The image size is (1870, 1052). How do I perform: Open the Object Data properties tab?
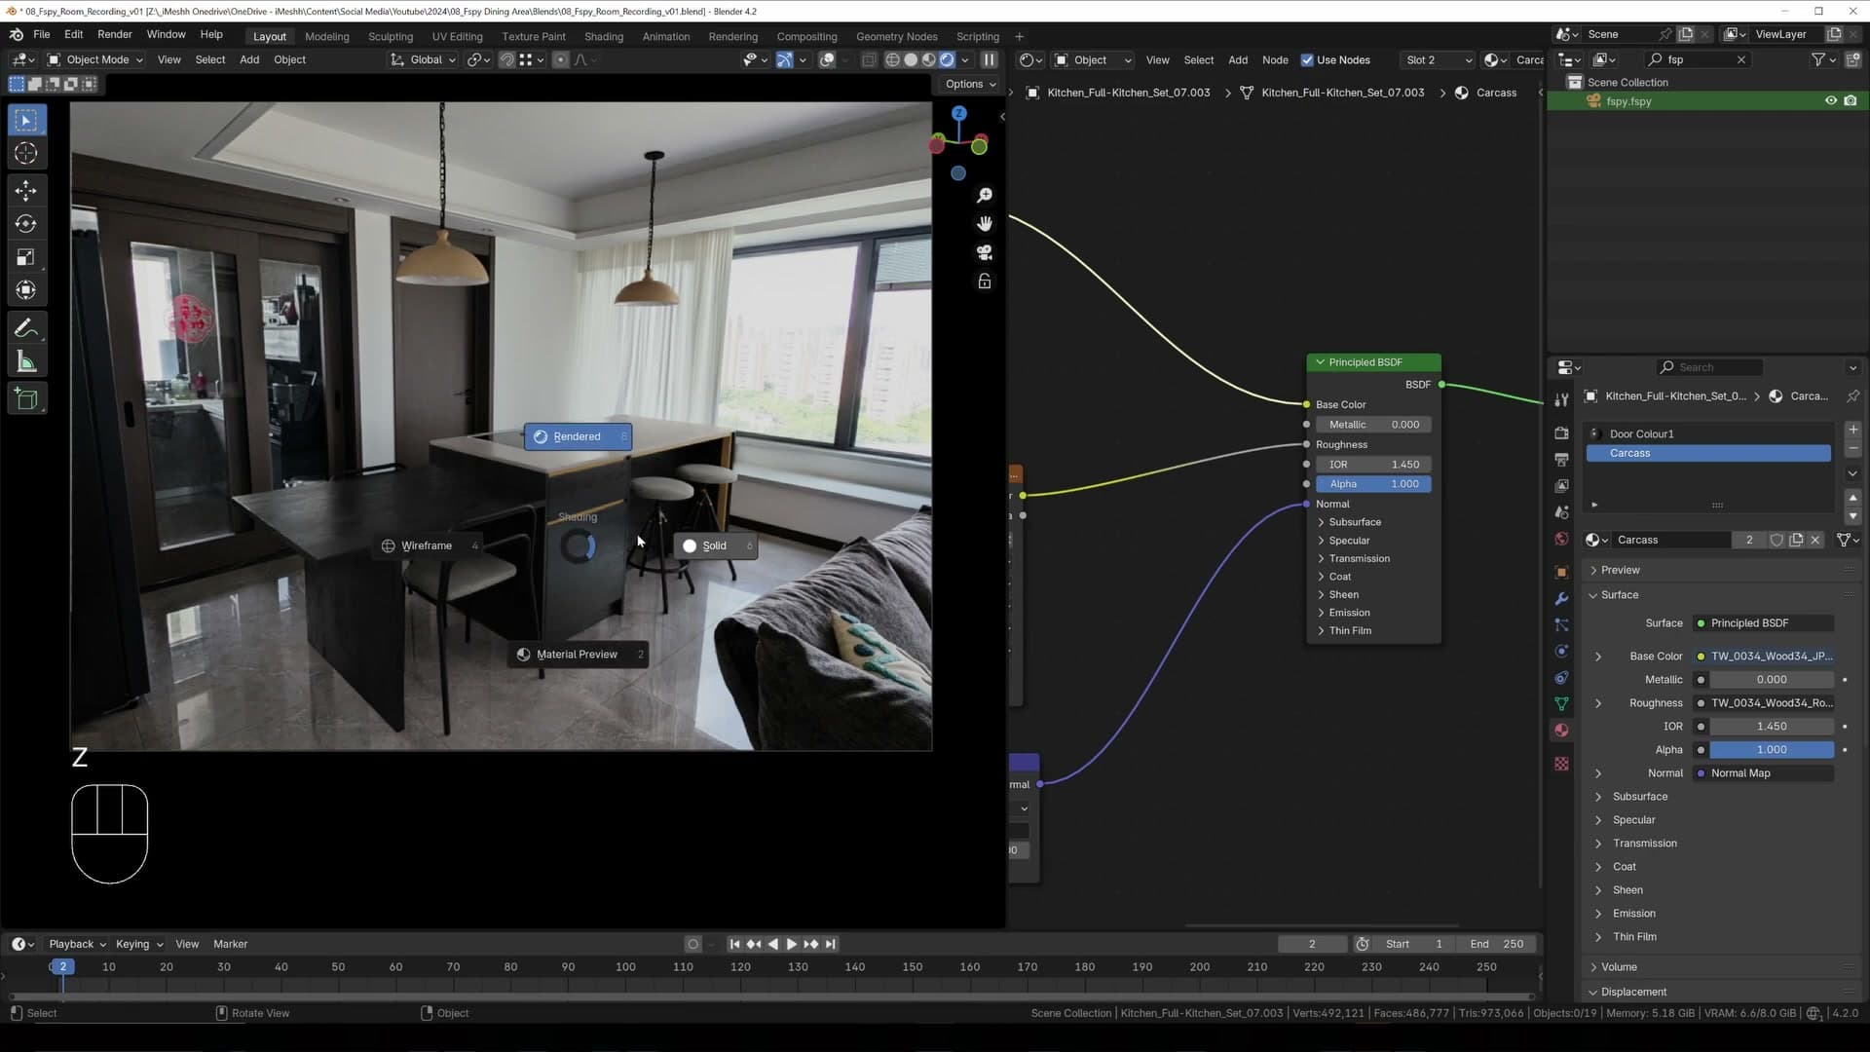(x=1562, y=703)
